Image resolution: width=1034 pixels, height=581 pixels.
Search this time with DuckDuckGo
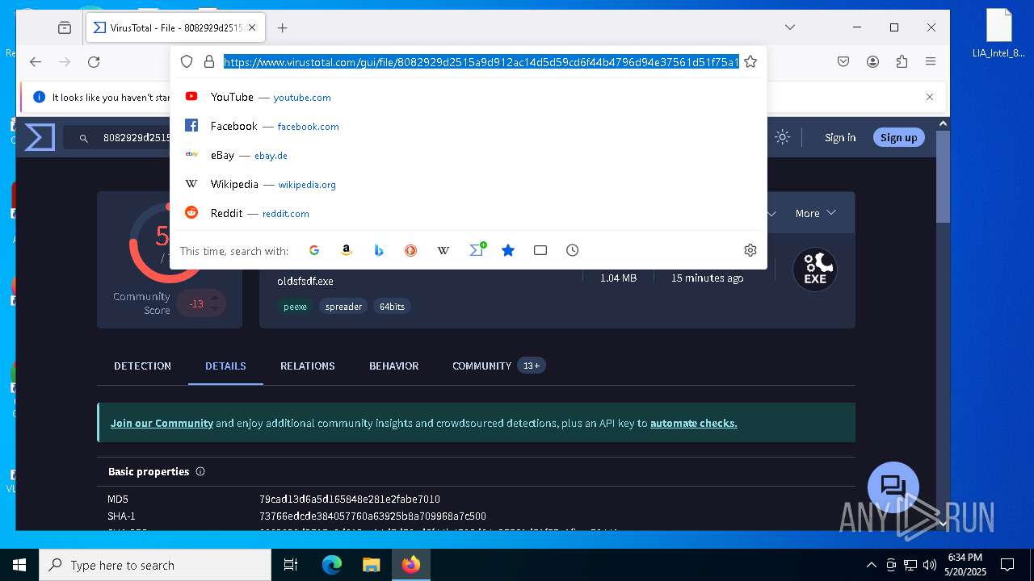tap(410, 250)
